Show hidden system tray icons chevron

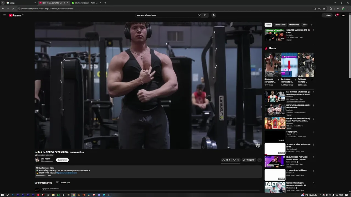pos(321,195)
